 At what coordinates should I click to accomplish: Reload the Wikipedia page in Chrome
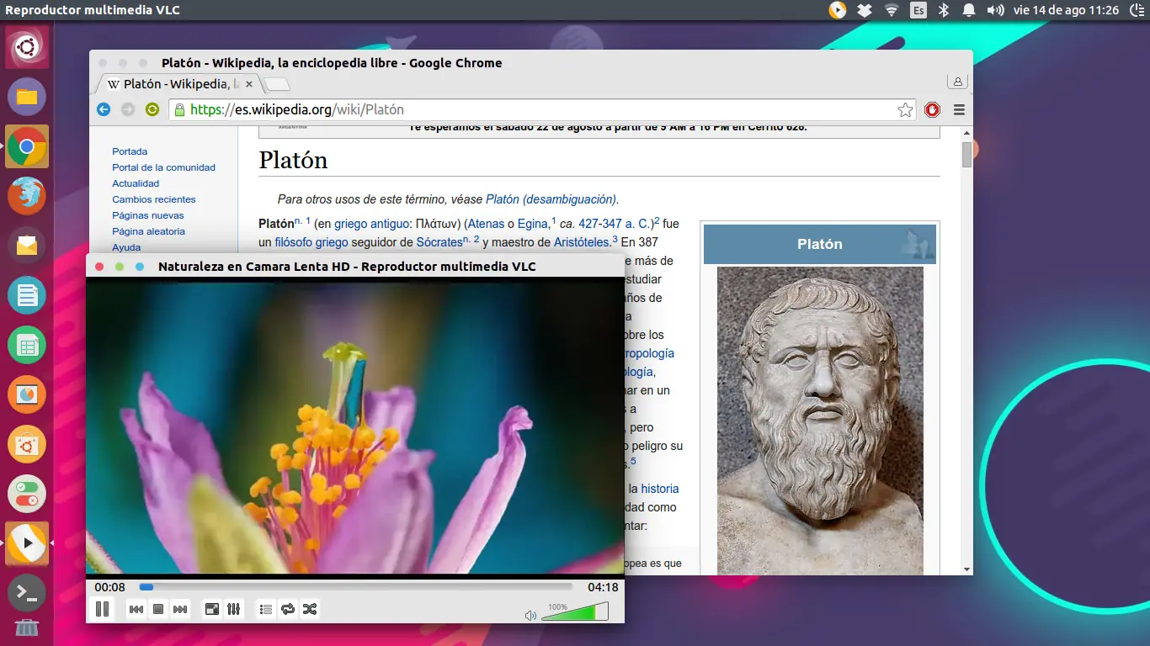click(x=152, y=109)
